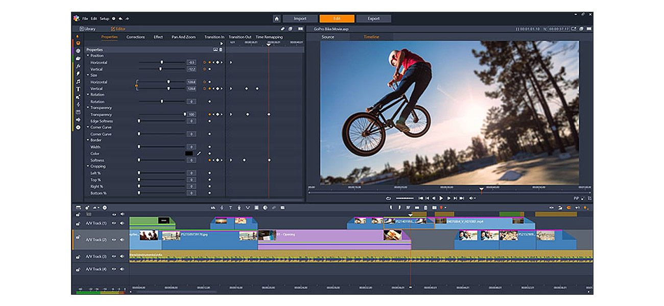Collapse the Position property group
Screen dimensions: 664x306
click(x=88, y=56)
